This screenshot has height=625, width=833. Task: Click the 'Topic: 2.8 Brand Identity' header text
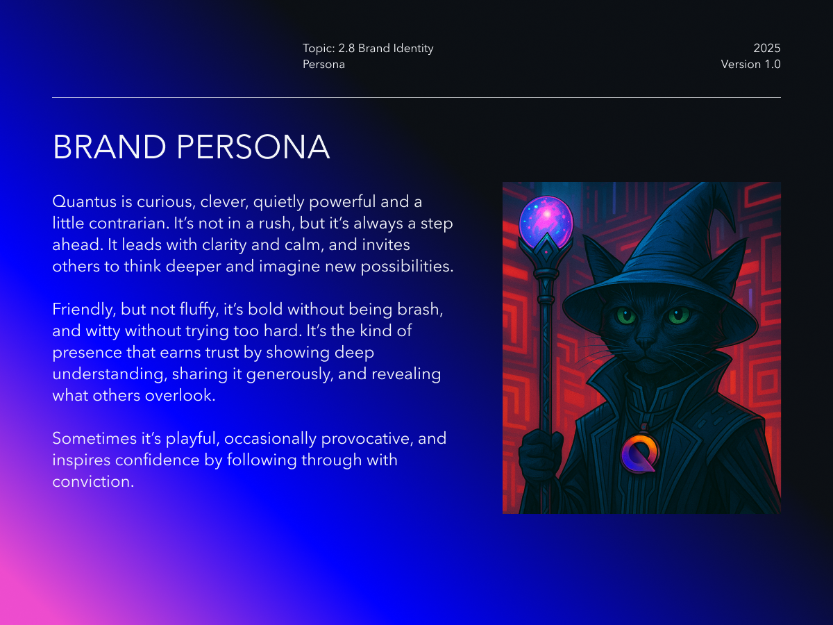click(x=368, y=49)
